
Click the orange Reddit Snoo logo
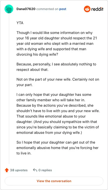pyautogui.click(x=87, y=9)
